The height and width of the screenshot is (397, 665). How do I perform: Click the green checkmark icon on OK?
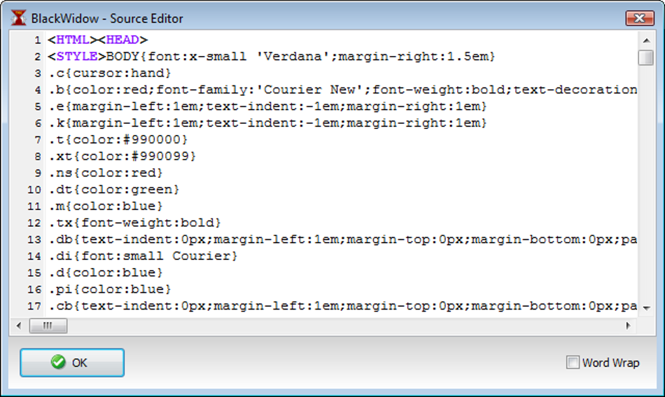tap(59, 362)
